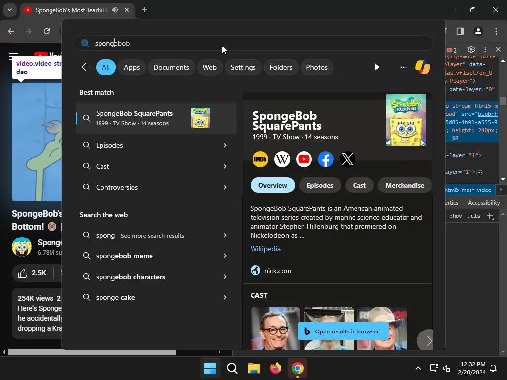This screenshot has width=507, height=380.
Task: Click the Windows Start button
Action: (x=210, y=368)
